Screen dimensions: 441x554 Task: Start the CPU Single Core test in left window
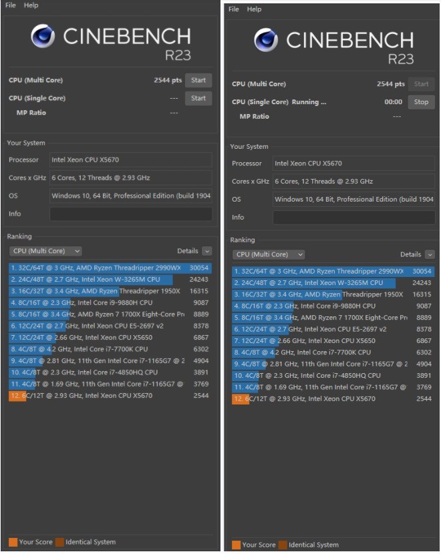pyautogui.click(x=198, y=98)
